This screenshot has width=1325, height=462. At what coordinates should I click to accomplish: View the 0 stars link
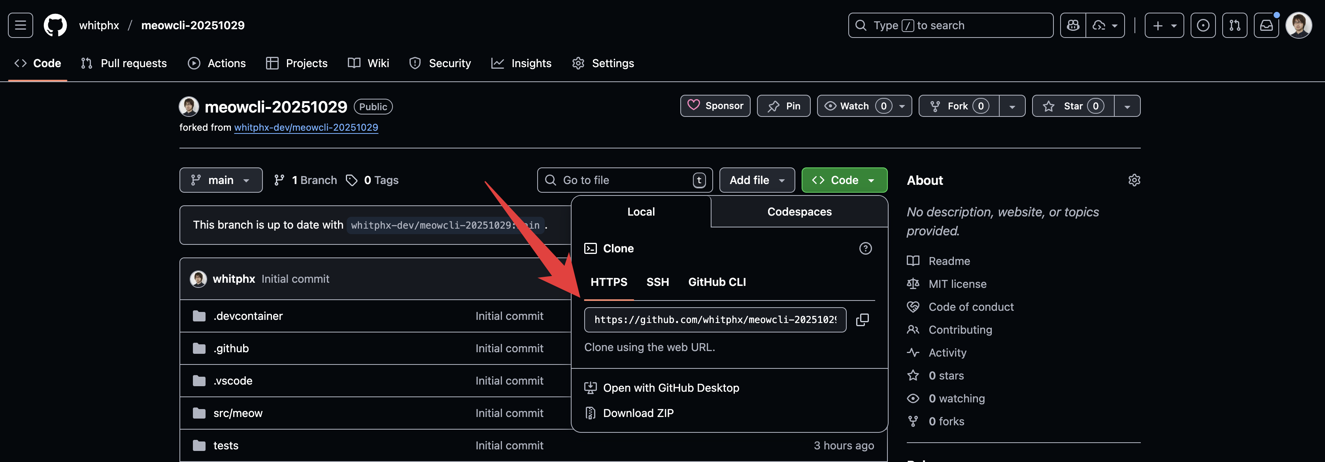(x=936, y=376)
